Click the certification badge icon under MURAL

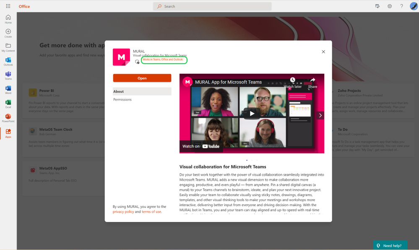tap(137, 62)
